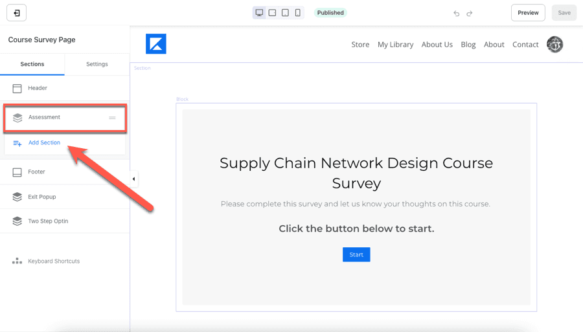Click the exit editor icon
Image resolution: width=583 pixels, height=332 pixels.
pyautogui.click(x=16, y=13)
